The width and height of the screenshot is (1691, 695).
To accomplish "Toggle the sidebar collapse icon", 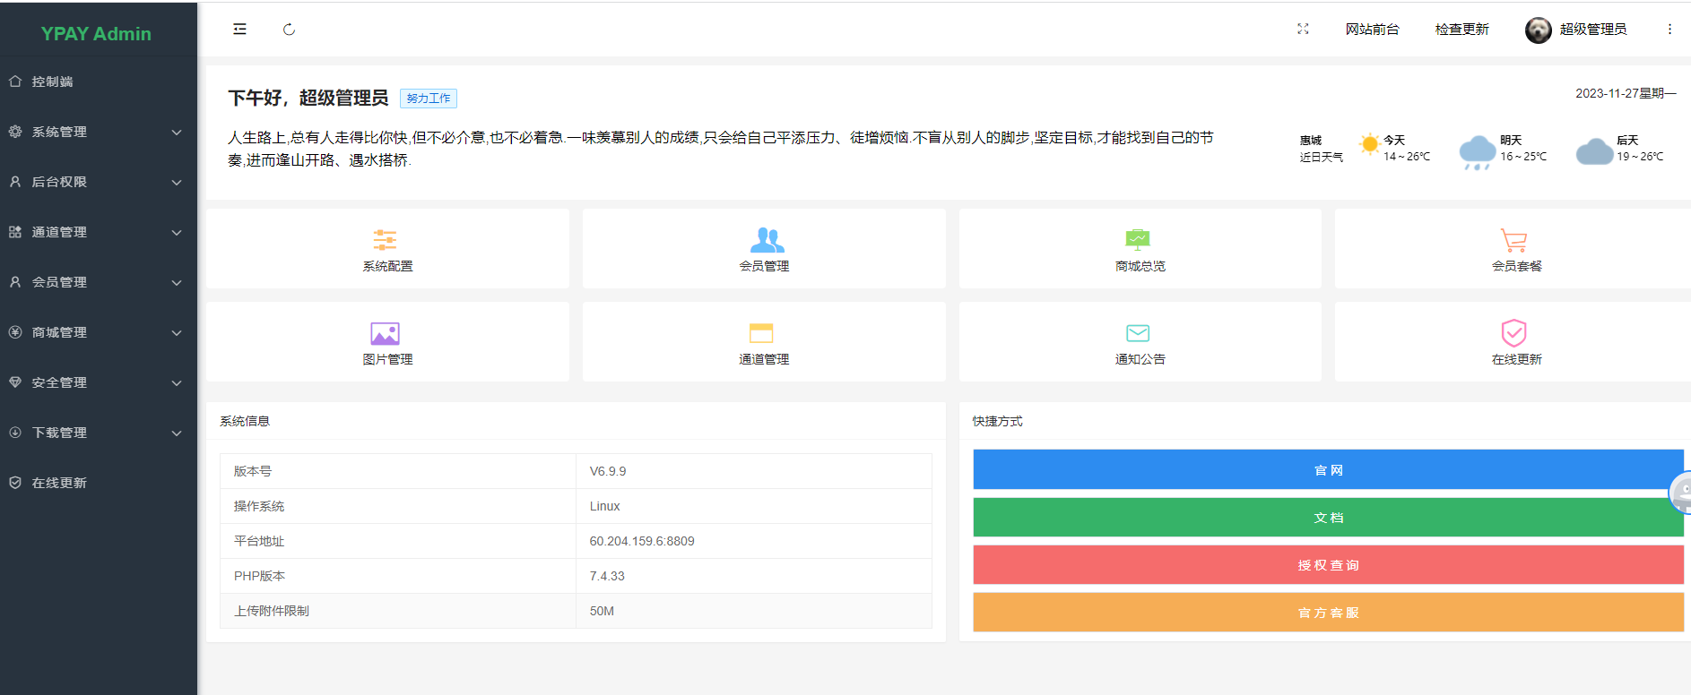I will click(x=239, y=30).
